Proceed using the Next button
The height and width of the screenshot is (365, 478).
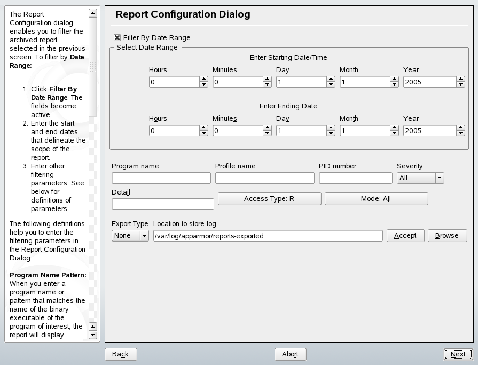(458, 354)
